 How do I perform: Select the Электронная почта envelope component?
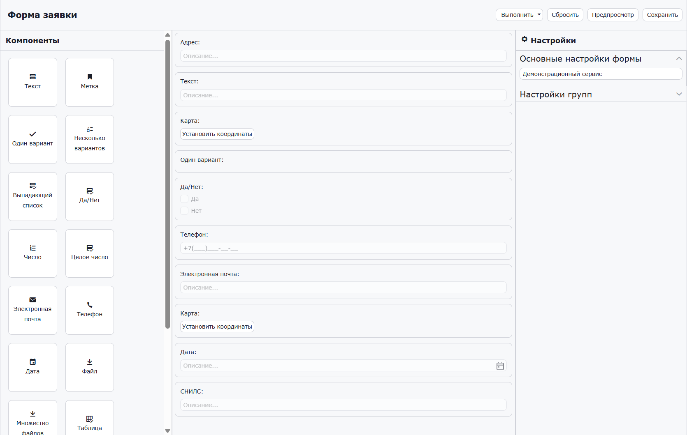[x=32, y=310]
